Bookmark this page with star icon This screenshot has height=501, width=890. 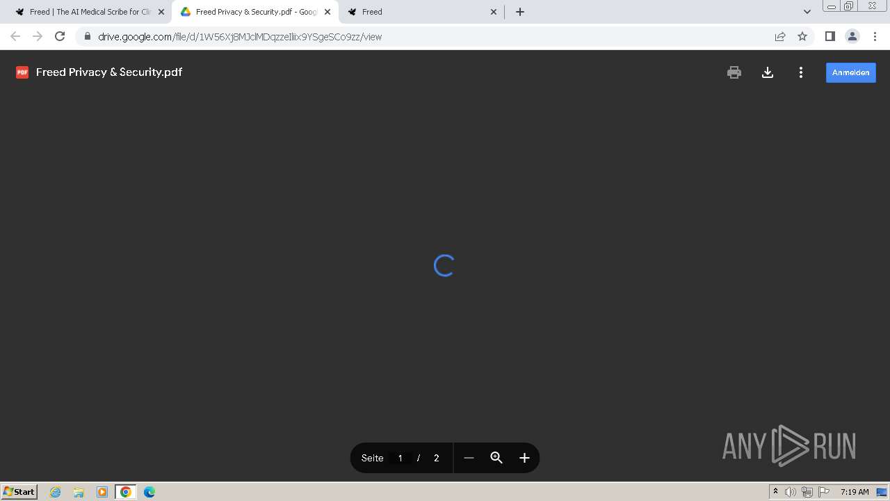(802, 36)
